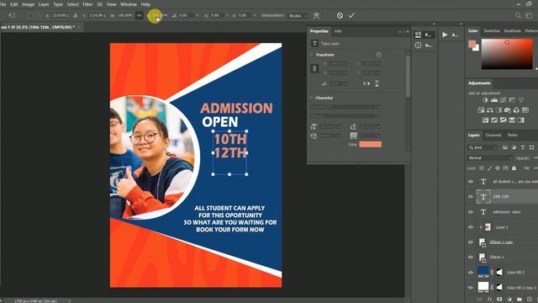Hide the '10th 12th' text layer
Screen dimensions: 538x303
pos(471,196)
